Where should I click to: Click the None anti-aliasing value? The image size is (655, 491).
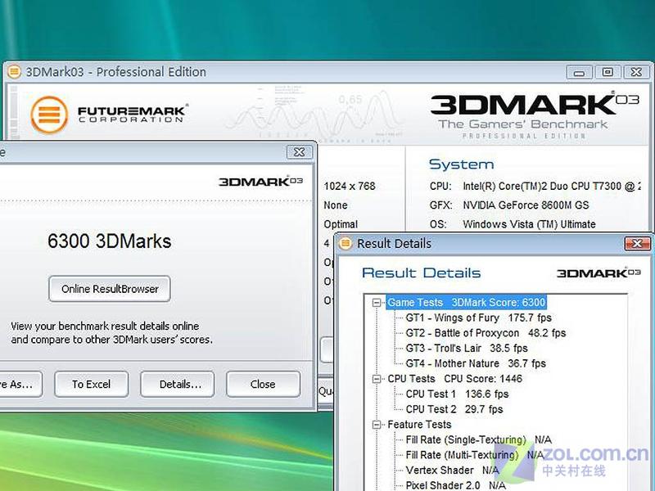336,205
